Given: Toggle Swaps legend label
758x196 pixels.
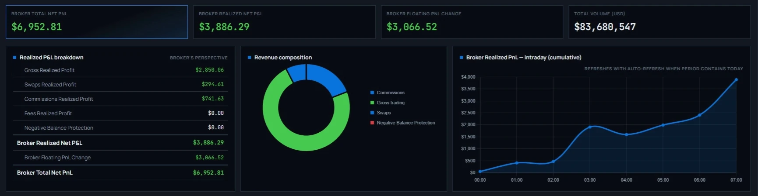Looking at the screenshot, I should click(384, 113).
